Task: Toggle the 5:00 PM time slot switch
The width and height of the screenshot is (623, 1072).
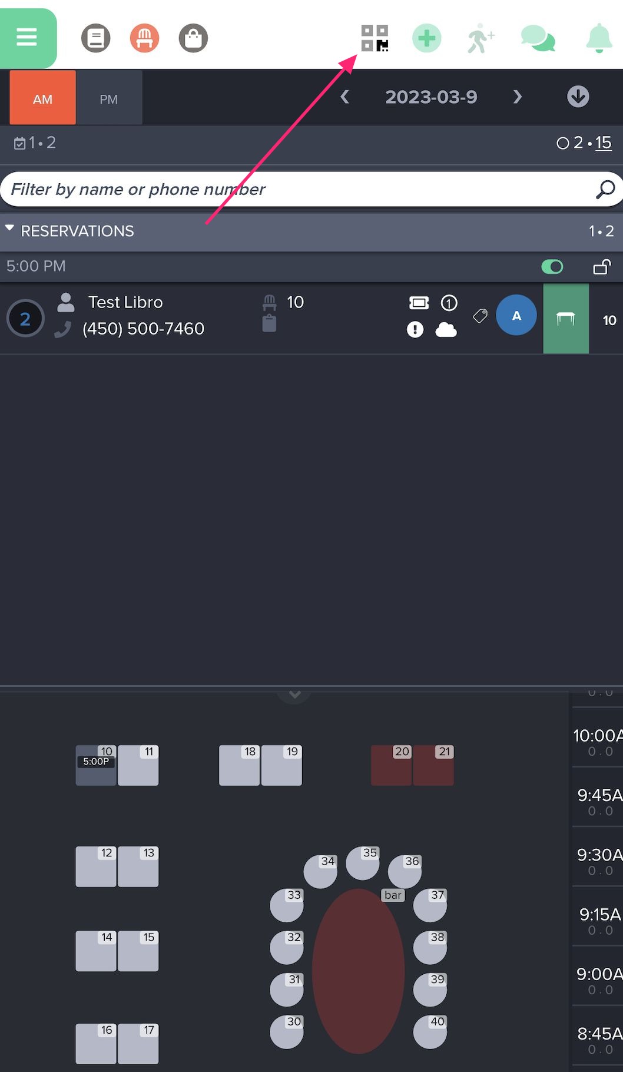Action: click(x=552, y=267)
